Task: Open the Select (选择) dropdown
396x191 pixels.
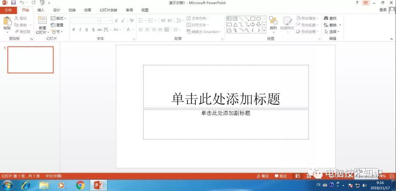Action: pos(332,32)
